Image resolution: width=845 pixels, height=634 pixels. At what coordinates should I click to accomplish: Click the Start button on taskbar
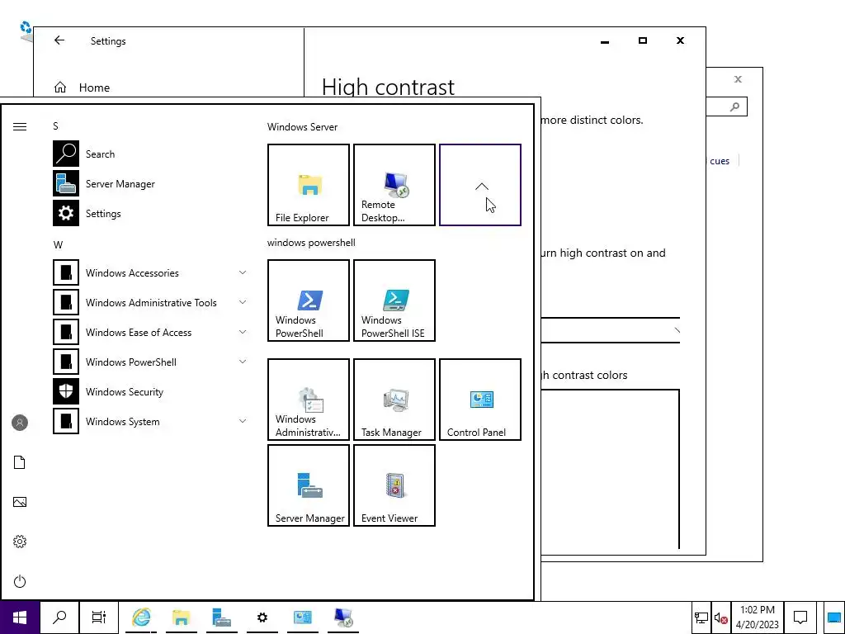(20, 617)
